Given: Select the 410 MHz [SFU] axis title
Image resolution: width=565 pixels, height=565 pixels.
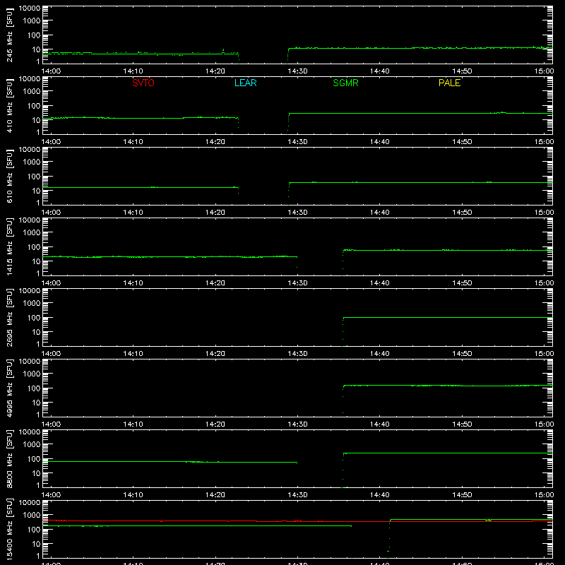Looking at the screenshot, I should tap(10, 105).
